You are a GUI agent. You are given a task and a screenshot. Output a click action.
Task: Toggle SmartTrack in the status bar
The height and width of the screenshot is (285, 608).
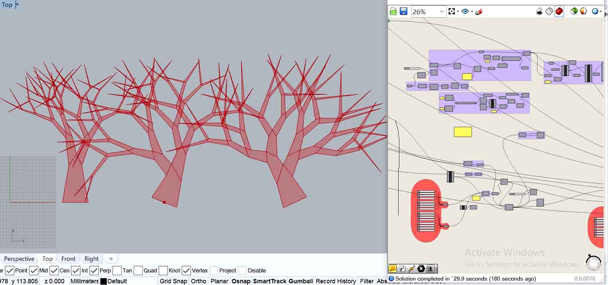pyautogui.click(x=269, y=281)
